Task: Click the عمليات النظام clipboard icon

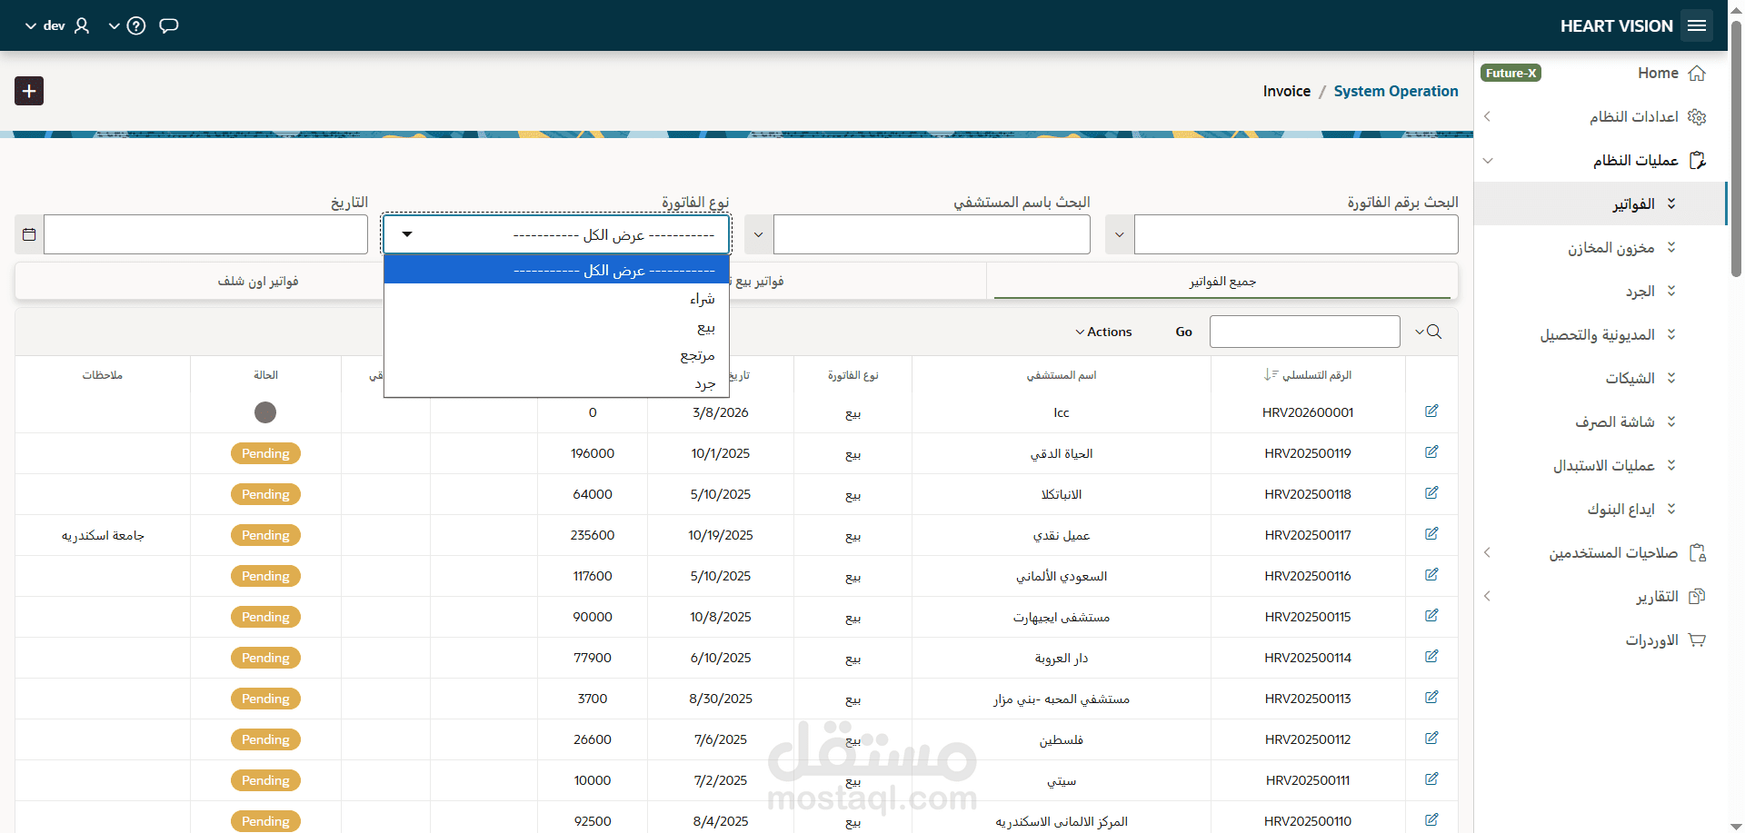Action: pyautogui.click(x=1697, y=160)
